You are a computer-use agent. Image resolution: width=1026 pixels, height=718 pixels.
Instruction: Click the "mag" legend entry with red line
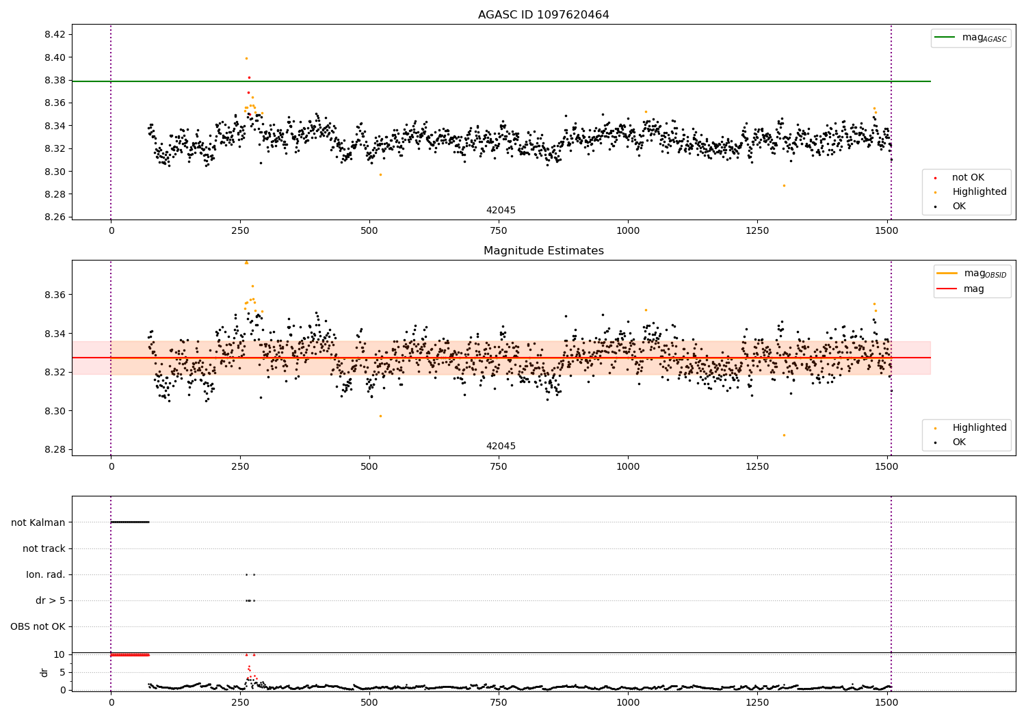click(974, 289)
